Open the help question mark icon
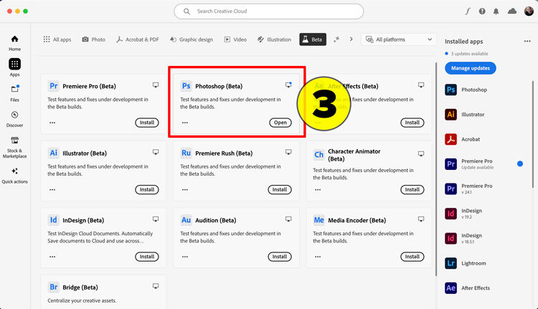 [x=482, y=11]
